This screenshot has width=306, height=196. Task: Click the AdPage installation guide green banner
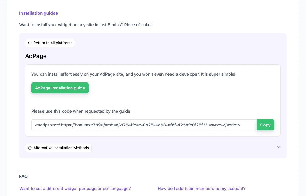click(60, 88)
